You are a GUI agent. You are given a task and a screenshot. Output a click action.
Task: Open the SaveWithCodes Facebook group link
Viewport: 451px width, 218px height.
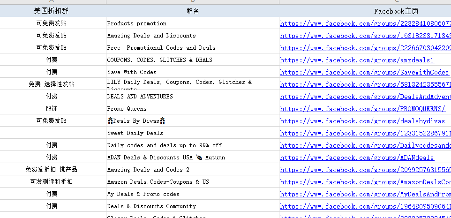pos(364,72)
